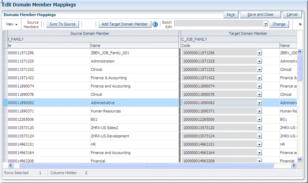Select source row Financial
This screenshot has height=183, width=308.
point(93,160)
